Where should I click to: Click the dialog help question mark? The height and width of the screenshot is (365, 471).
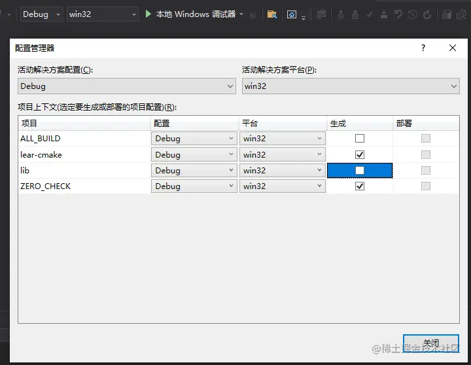tap(423, 48)
